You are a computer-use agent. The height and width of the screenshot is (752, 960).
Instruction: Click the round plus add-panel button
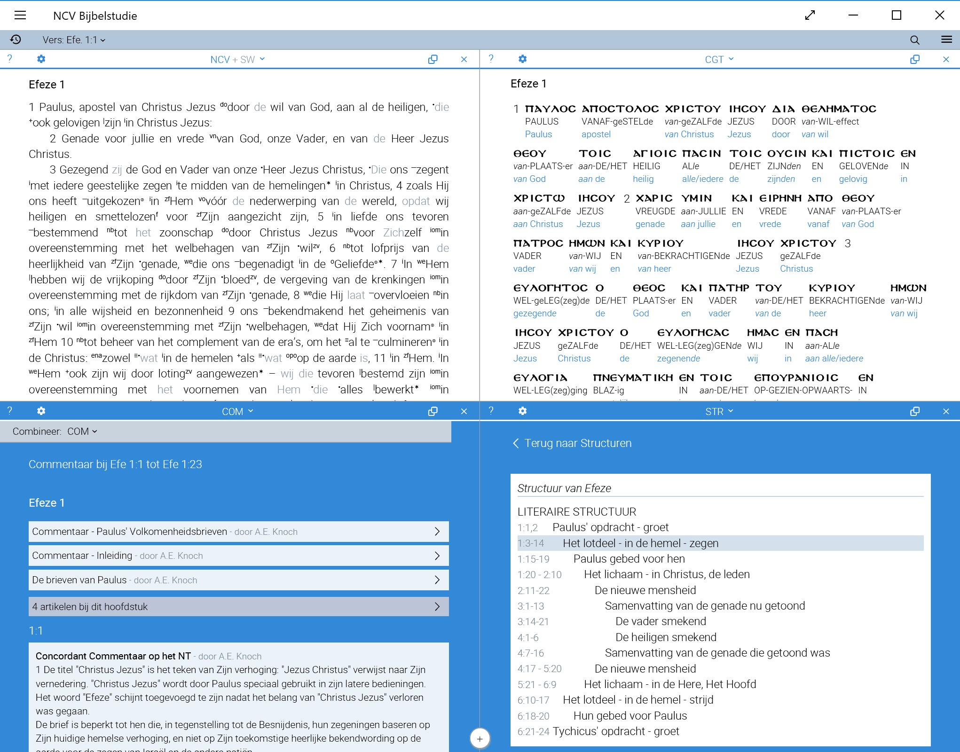click(x=480, y=739)
